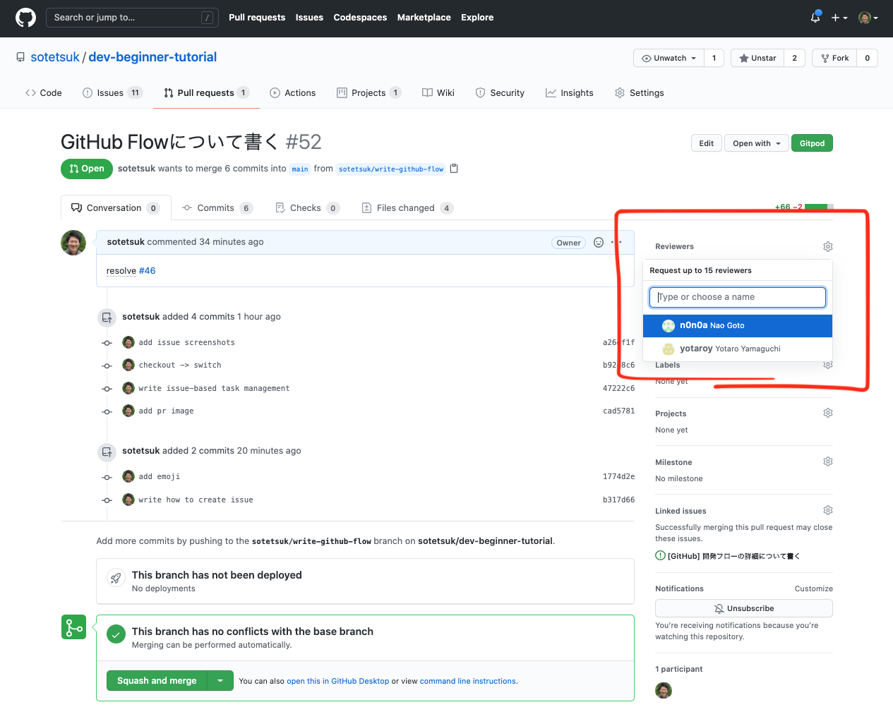Open the repository Settings tab

[640, 92]
